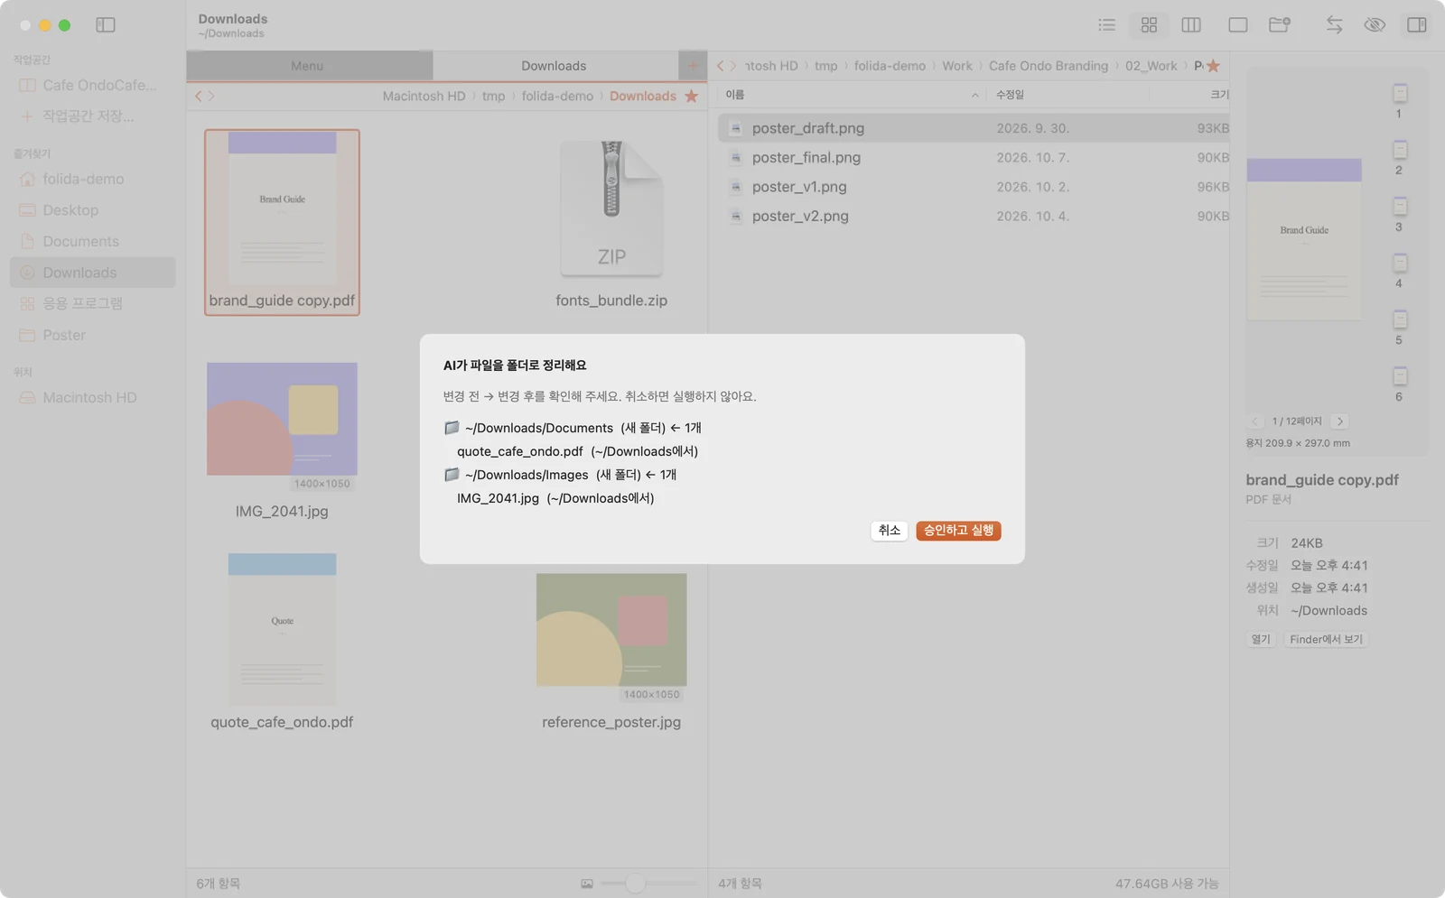Image resolution: width=1445 pixels, height=898 pixels.
Task: Click the 열기 button in the inspector
Action: (1261, 639)
